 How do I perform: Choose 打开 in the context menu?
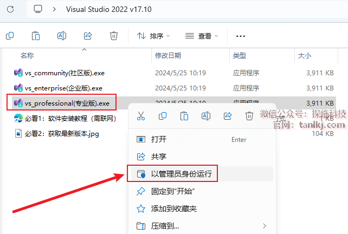[202, 140]
